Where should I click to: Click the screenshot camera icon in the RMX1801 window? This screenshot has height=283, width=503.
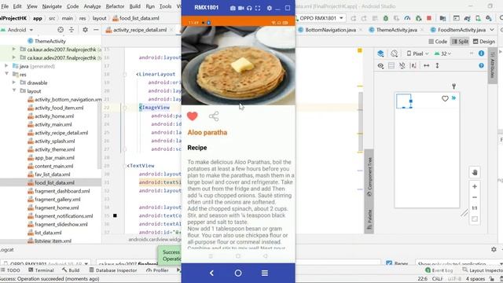pos(233,8)
